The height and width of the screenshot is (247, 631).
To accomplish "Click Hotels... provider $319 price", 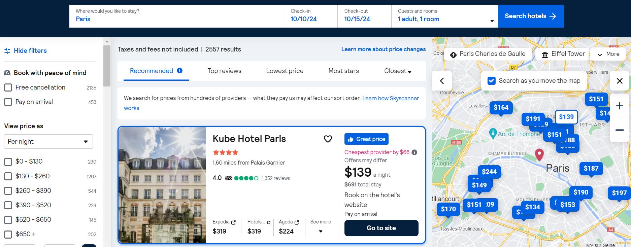I will 254,231.
